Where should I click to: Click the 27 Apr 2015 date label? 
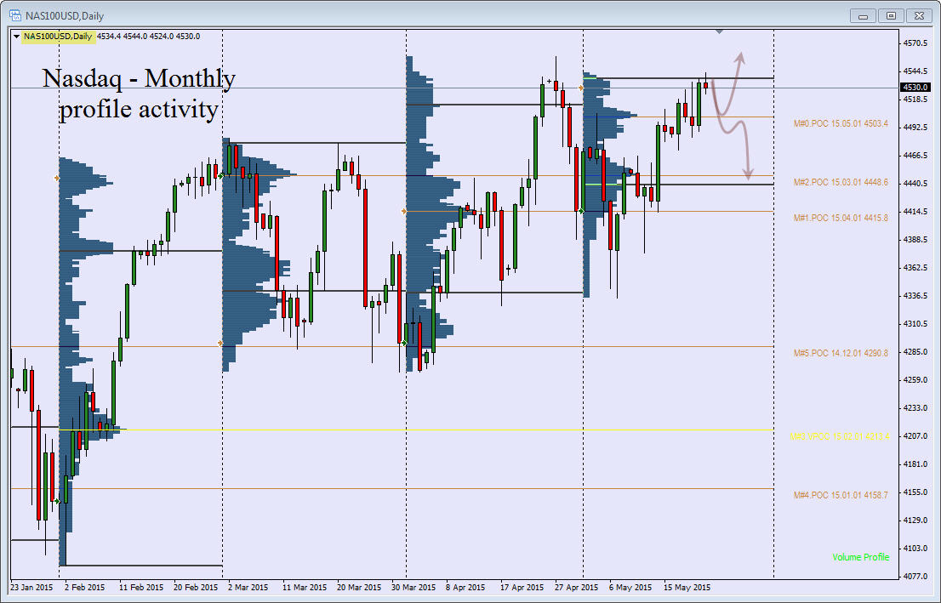[577, 588]
